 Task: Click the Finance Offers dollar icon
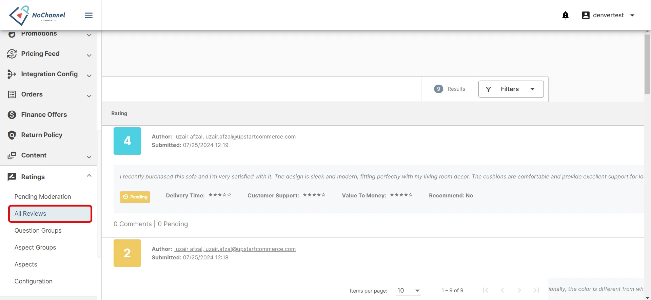(x=12, y=115)
